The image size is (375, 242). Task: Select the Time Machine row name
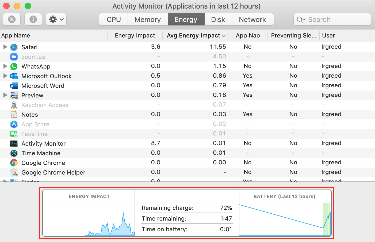click(x=41, y=153)
